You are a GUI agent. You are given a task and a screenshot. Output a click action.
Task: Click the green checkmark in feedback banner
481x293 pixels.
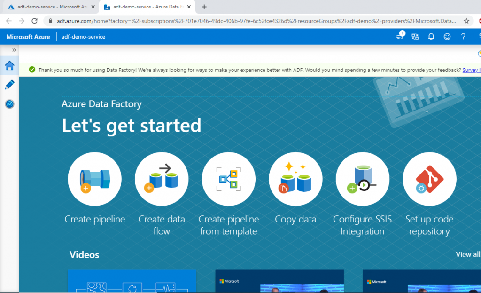pyautogui.click(x=32, y=70)
